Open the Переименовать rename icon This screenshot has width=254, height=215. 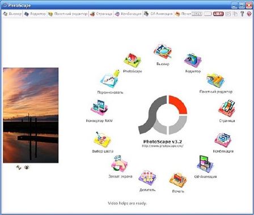pyautogui.click(x=110, y=79)
